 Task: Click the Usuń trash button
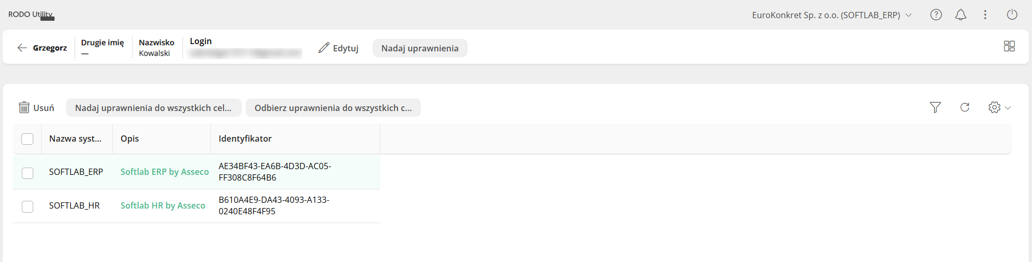click(x=36, y=108)
